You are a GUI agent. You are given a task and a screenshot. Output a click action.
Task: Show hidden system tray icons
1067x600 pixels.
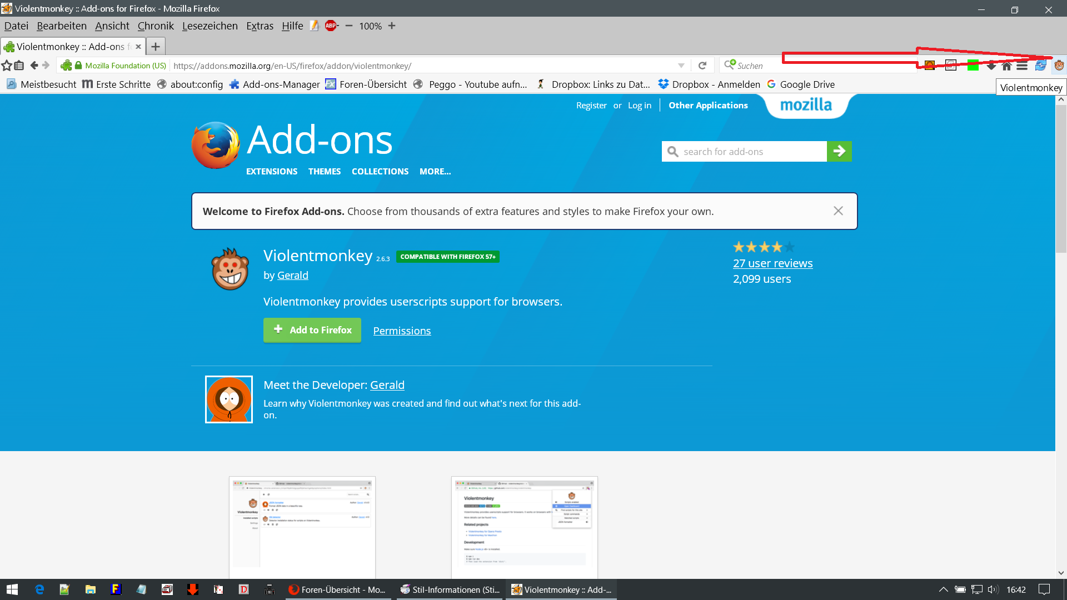(943, 589)
